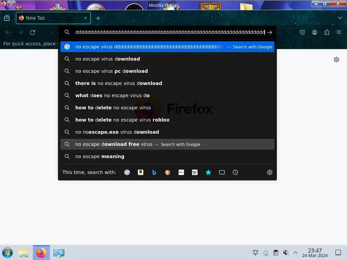Close the New Tab tab
This screenshot has height=260, width=347.
pyautogui.click(x=85, y=18)
